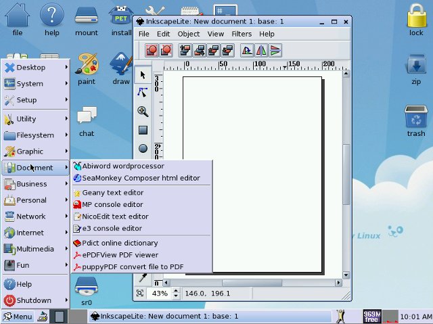Click the Raise one step toolbar icon
The width and height of the screenshot is (433, 324).
[x=214, y=51]
